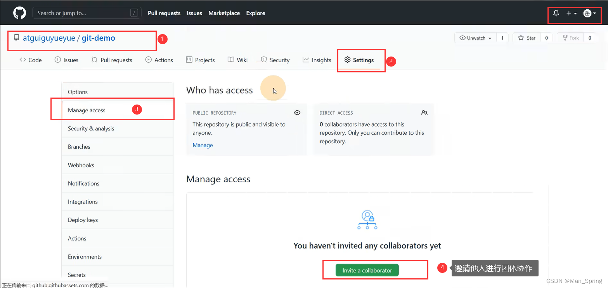The height and width of the screenshot is (288, 608).
Task: Open Deploy keys settings page
Action: point(118,220)
